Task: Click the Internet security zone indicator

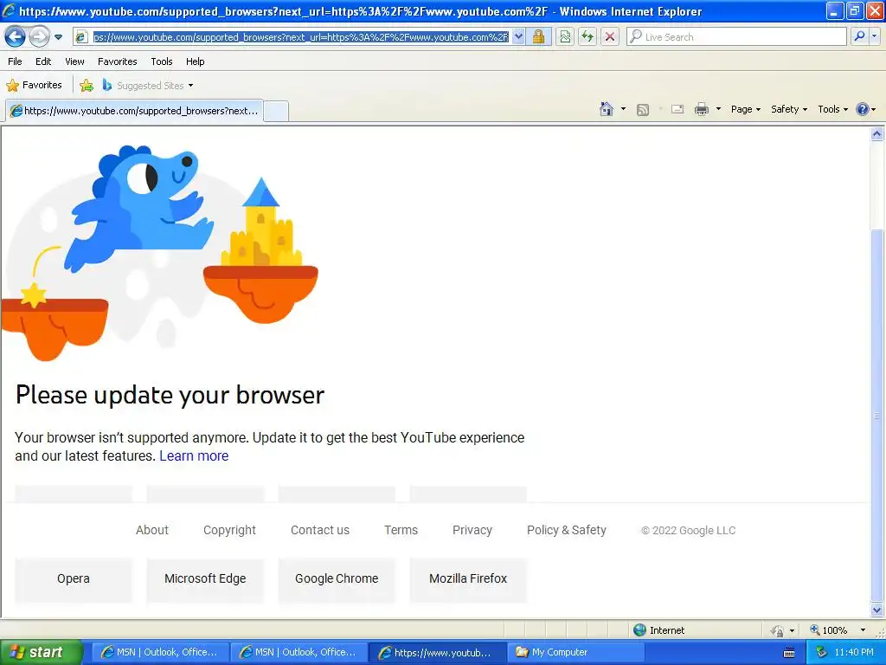Action: pos(658,630)
